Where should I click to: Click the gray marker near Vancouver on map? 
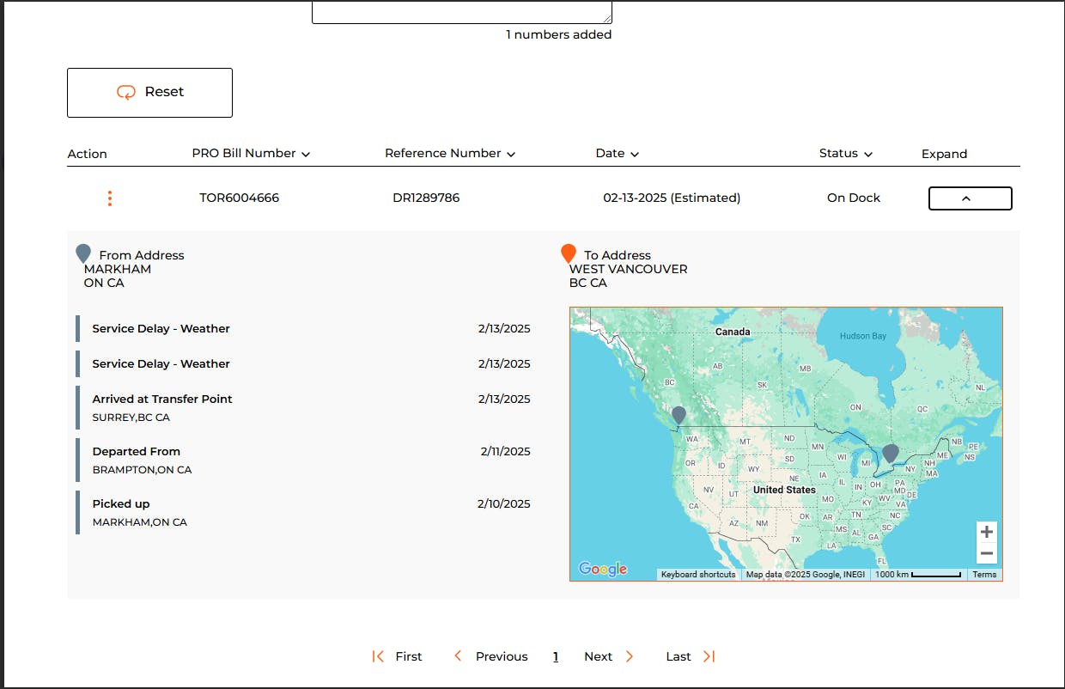pyautogui.click(x=679, y=416)
